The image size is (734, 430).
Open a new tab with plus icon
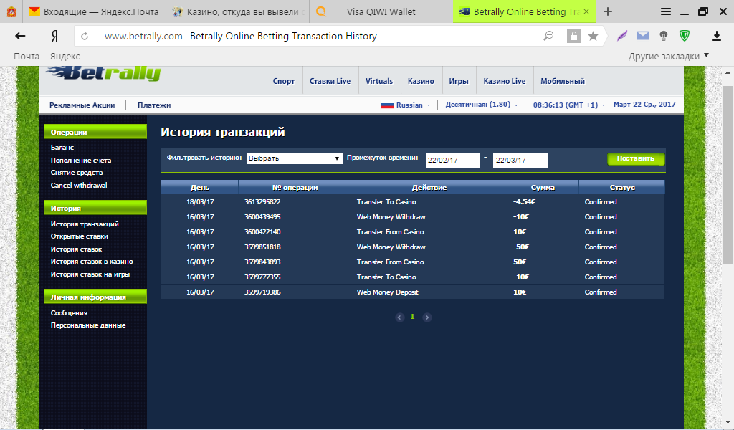(608, 11)
